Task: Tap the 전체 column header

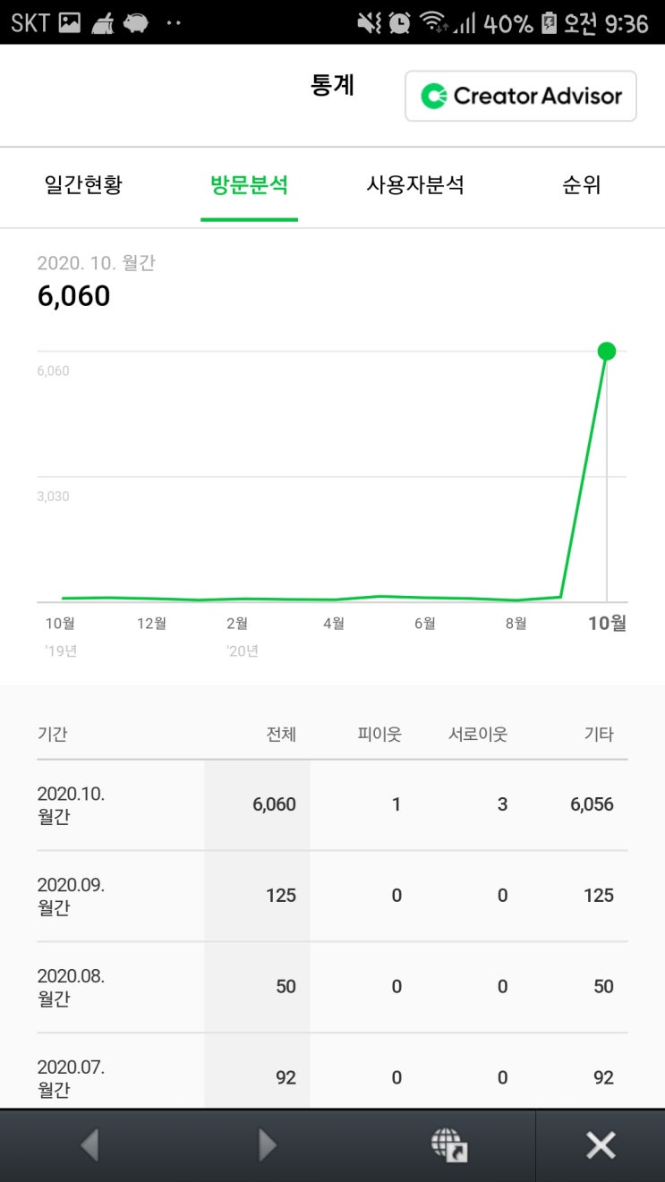Action: (281, 735)
